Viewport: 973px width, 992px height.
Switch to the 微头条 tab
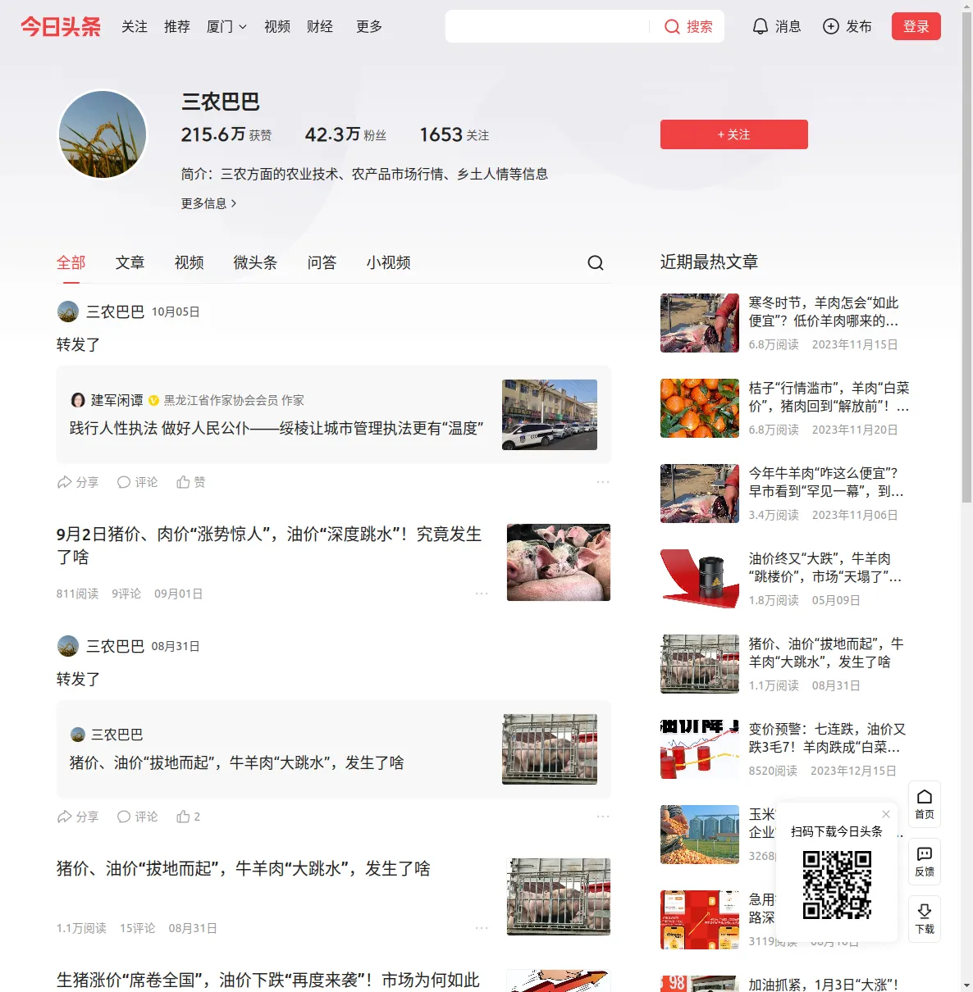point(256,262)
